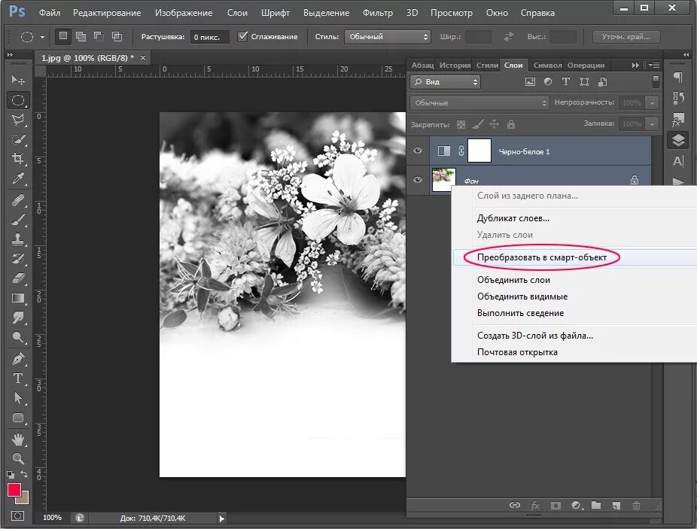Click the Растушевка input field
The width and height of the screenshot is (697, 529).
(x=209, y=36)
